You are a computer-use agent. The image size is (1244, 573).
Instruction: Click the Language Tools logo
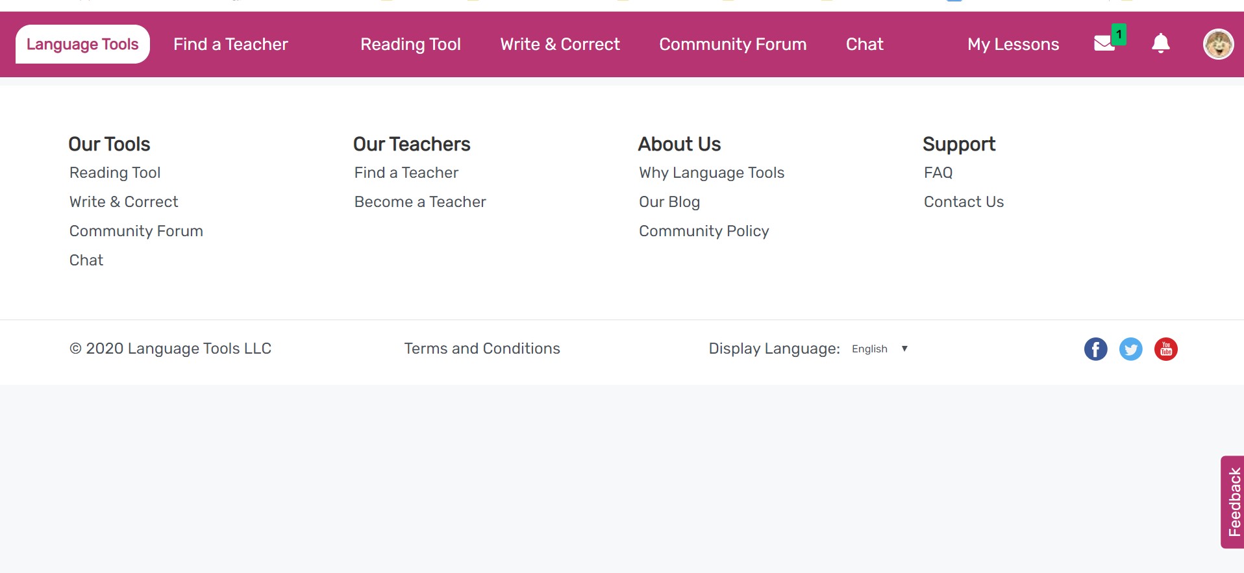coord(82,44)
